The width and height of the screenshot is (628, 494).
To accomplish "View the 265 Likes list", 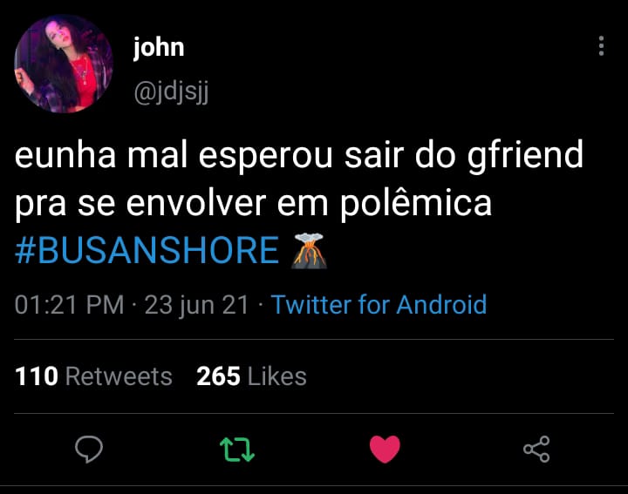I will tap(251, 376).
